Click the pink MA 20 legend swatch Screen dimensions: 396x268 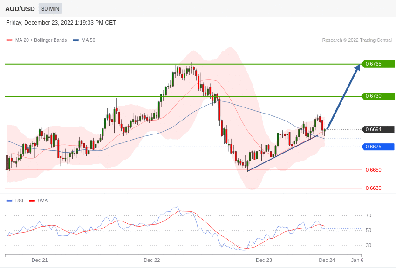coord(9,40)
